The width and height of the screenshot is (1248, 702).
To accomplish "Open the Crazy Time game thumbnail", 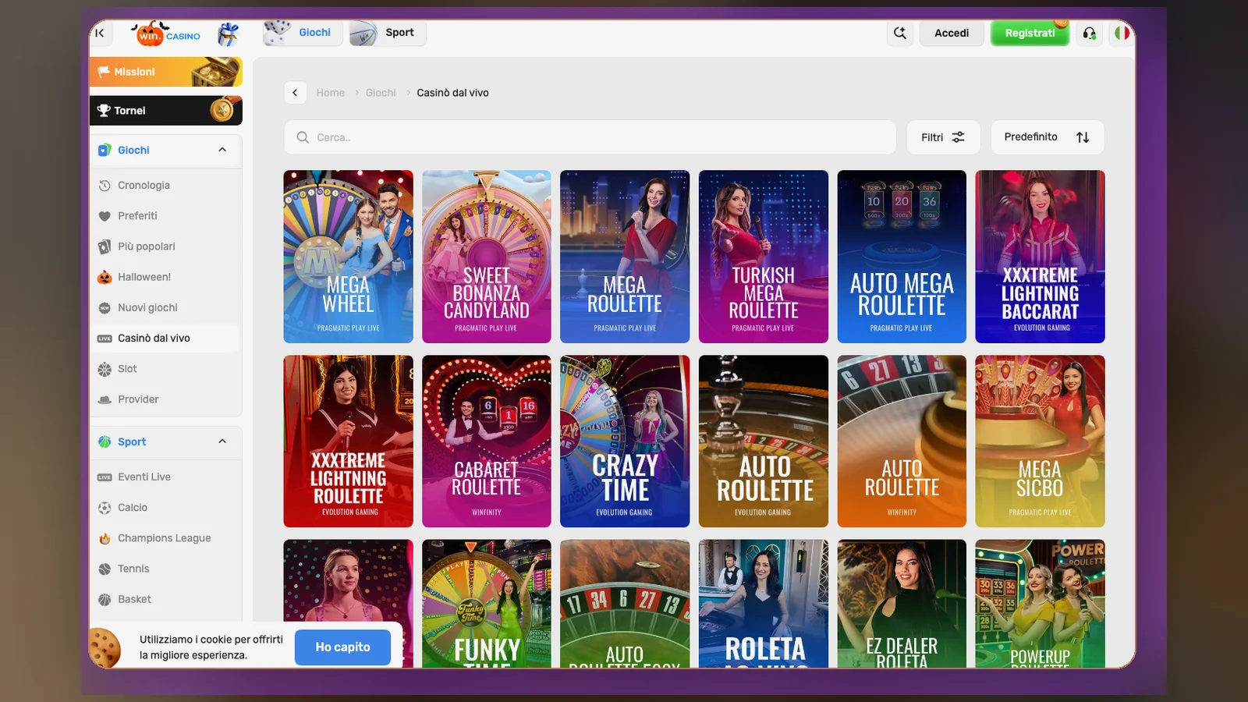I will (x=625, y=441).
